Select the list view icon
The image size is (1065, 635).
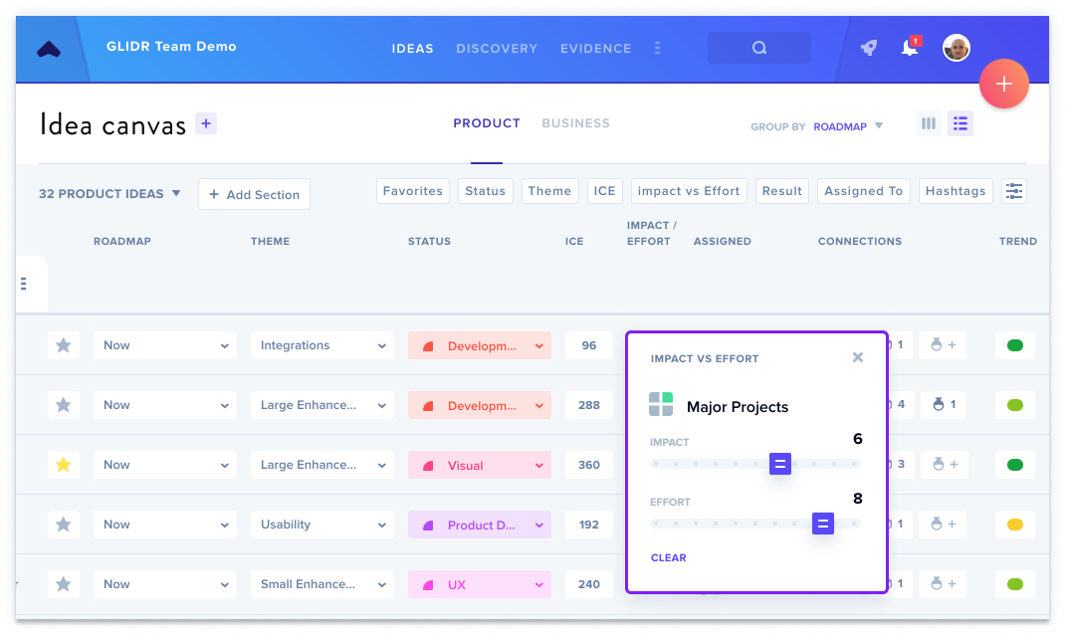960,123
